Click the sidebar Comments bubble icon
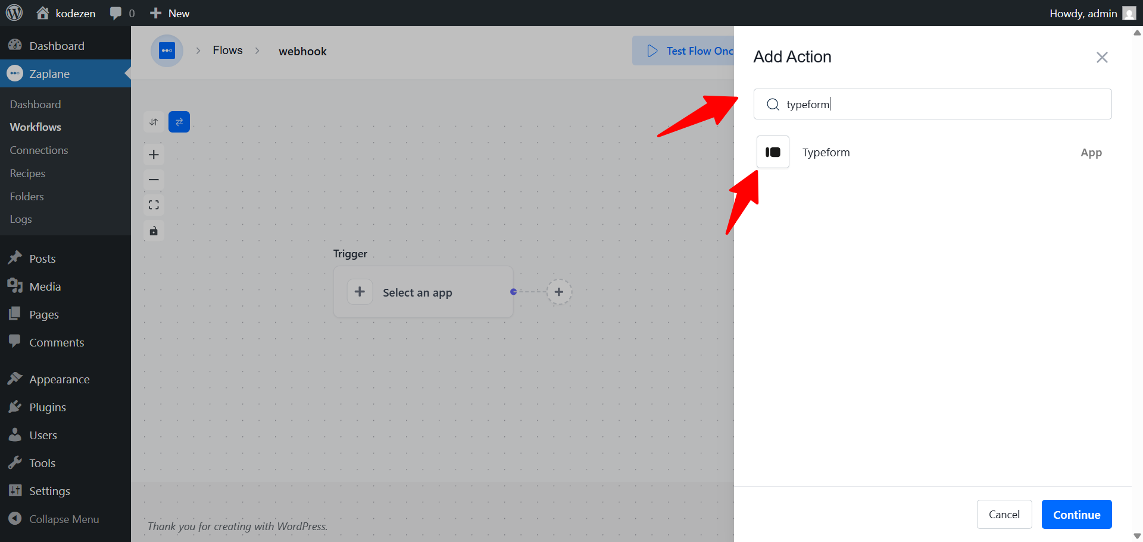The width and height of the screenshot is (1143, 542). tap(15, 342)
